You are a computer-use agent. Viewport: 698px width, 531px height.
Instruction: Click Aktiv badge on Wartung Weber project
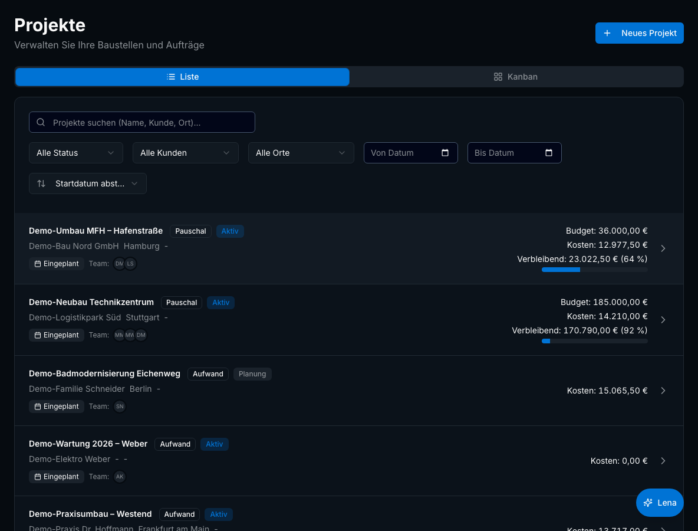coord(215,444)
